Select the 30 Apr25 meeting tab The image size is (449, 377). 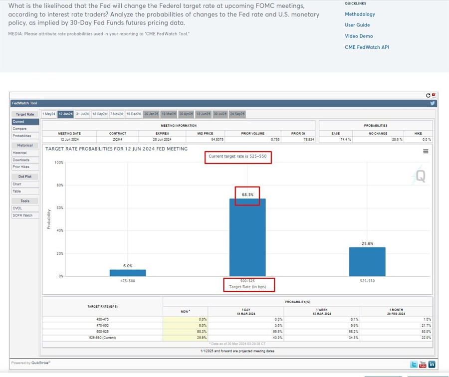pos(186,114)
